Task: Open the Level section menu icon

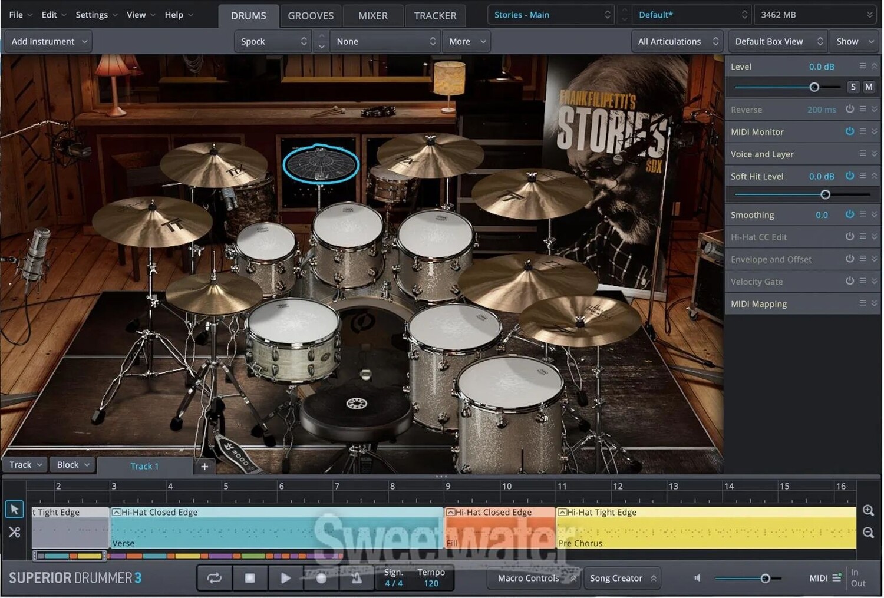Action: 863,66
